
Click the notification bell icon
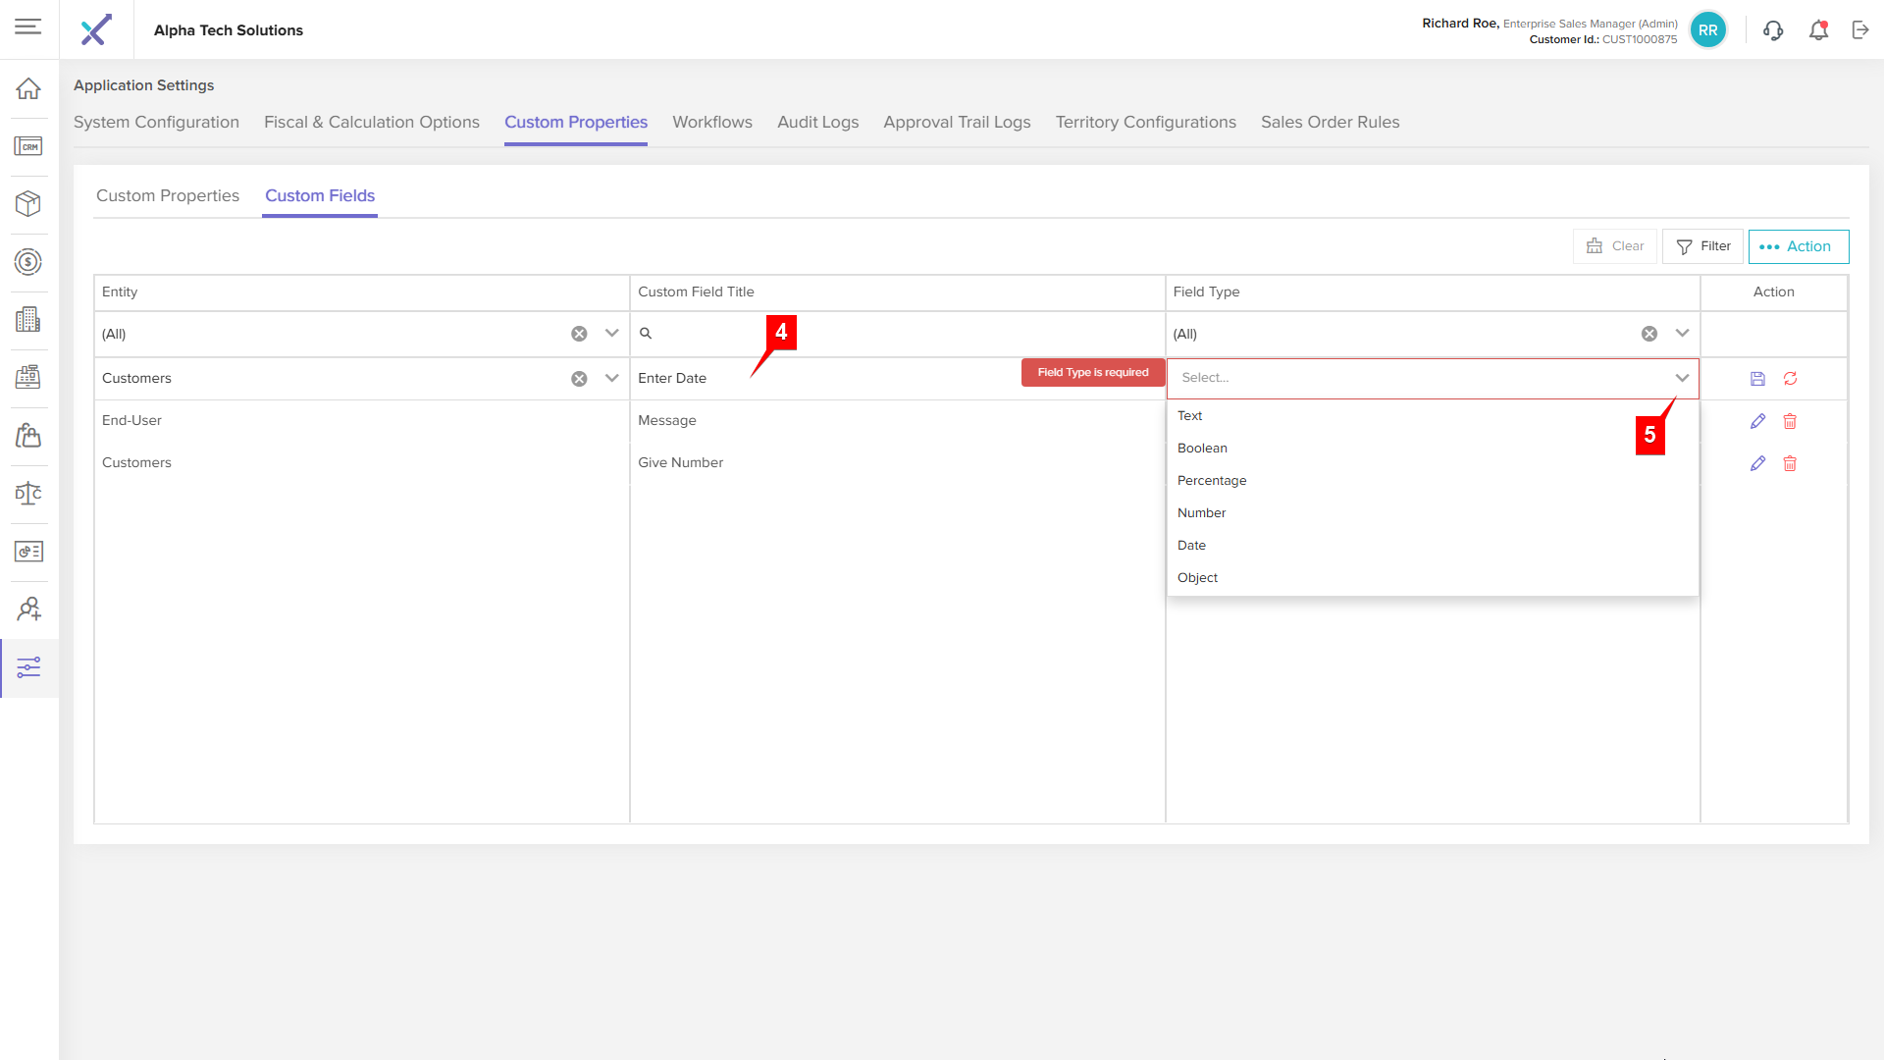1818,30
